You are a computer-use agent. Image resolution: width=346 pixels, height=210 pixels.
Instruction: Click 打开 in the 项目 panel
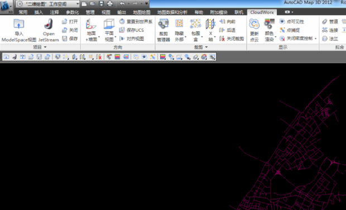pos(70,21)
